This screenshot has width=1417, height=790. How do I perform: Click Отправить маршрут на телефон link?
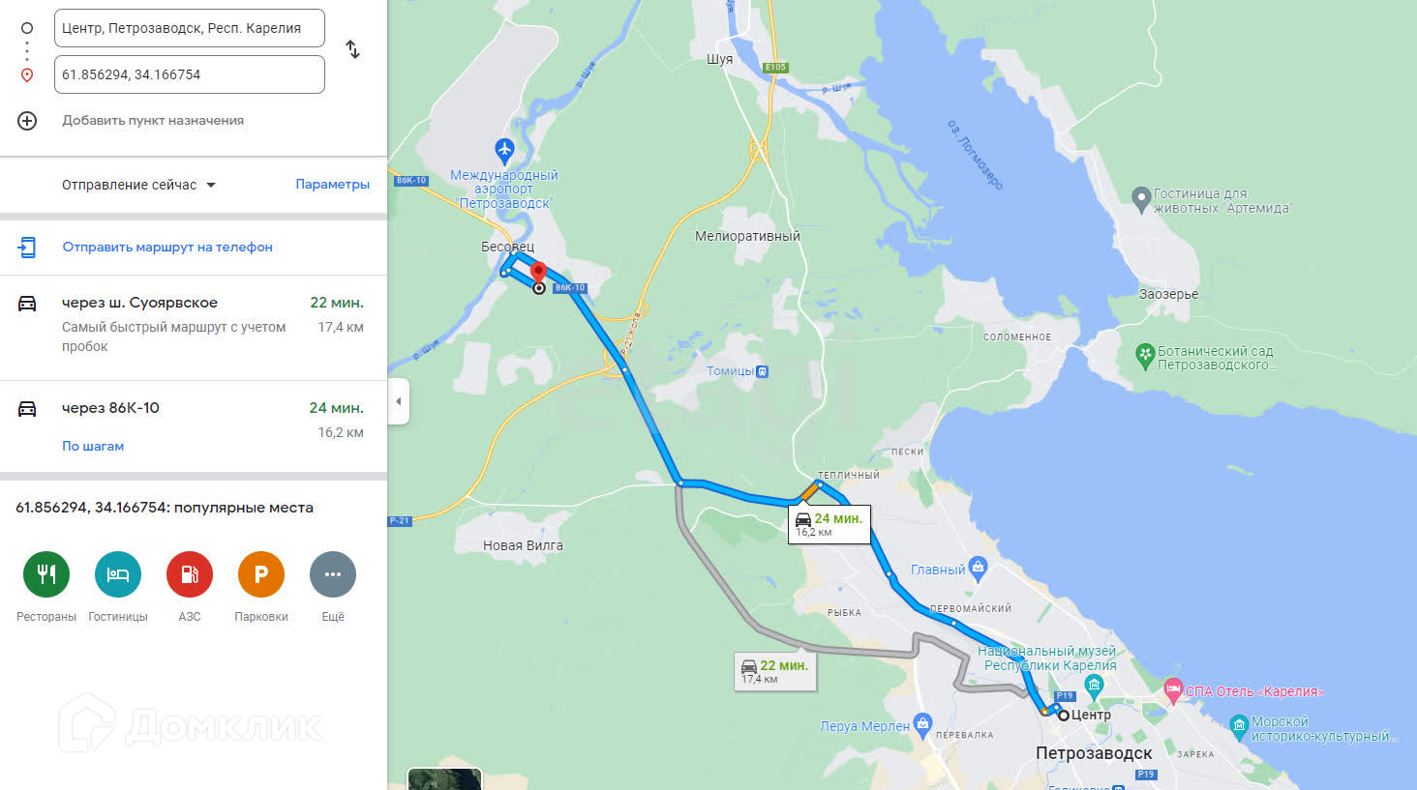click(167, 247)
